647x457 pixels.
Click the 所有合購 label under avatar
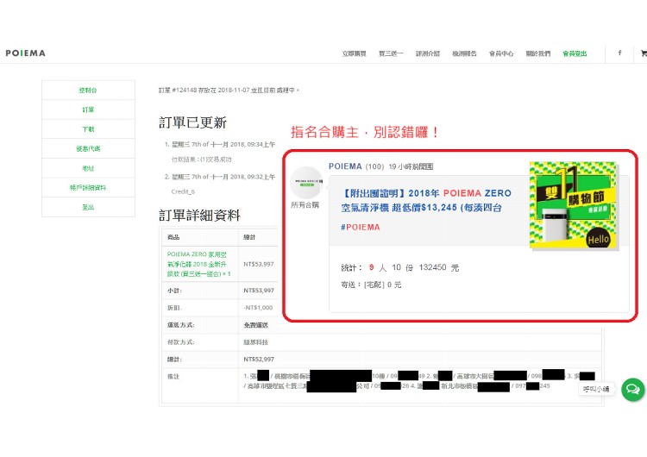click(305, 204)
